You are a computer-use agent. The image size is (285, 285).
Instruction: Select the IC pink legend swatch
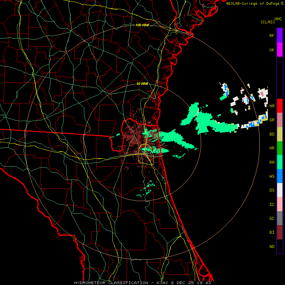280,204
